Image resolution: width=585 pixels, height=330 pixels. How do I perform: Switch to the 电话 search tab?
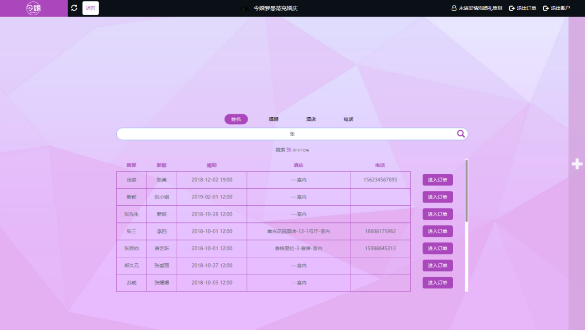348,119
